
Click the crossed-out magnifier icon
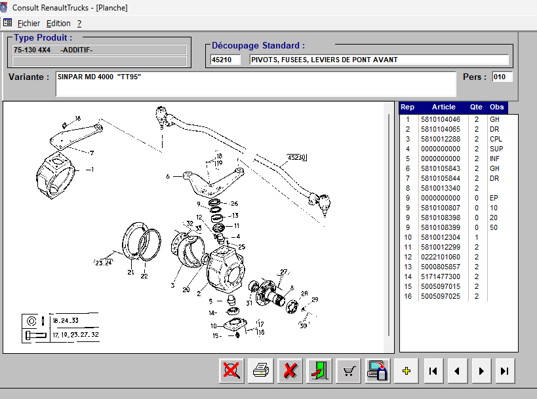231,371
